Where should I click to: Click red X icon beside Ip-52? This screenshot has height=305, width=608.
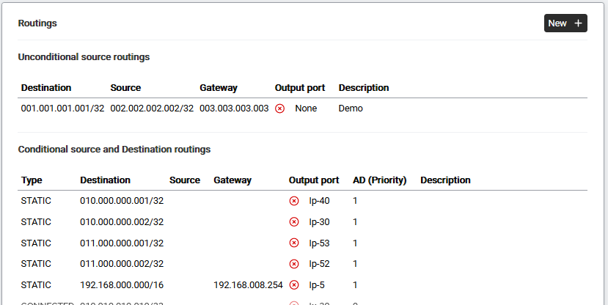tap(294, 264)
